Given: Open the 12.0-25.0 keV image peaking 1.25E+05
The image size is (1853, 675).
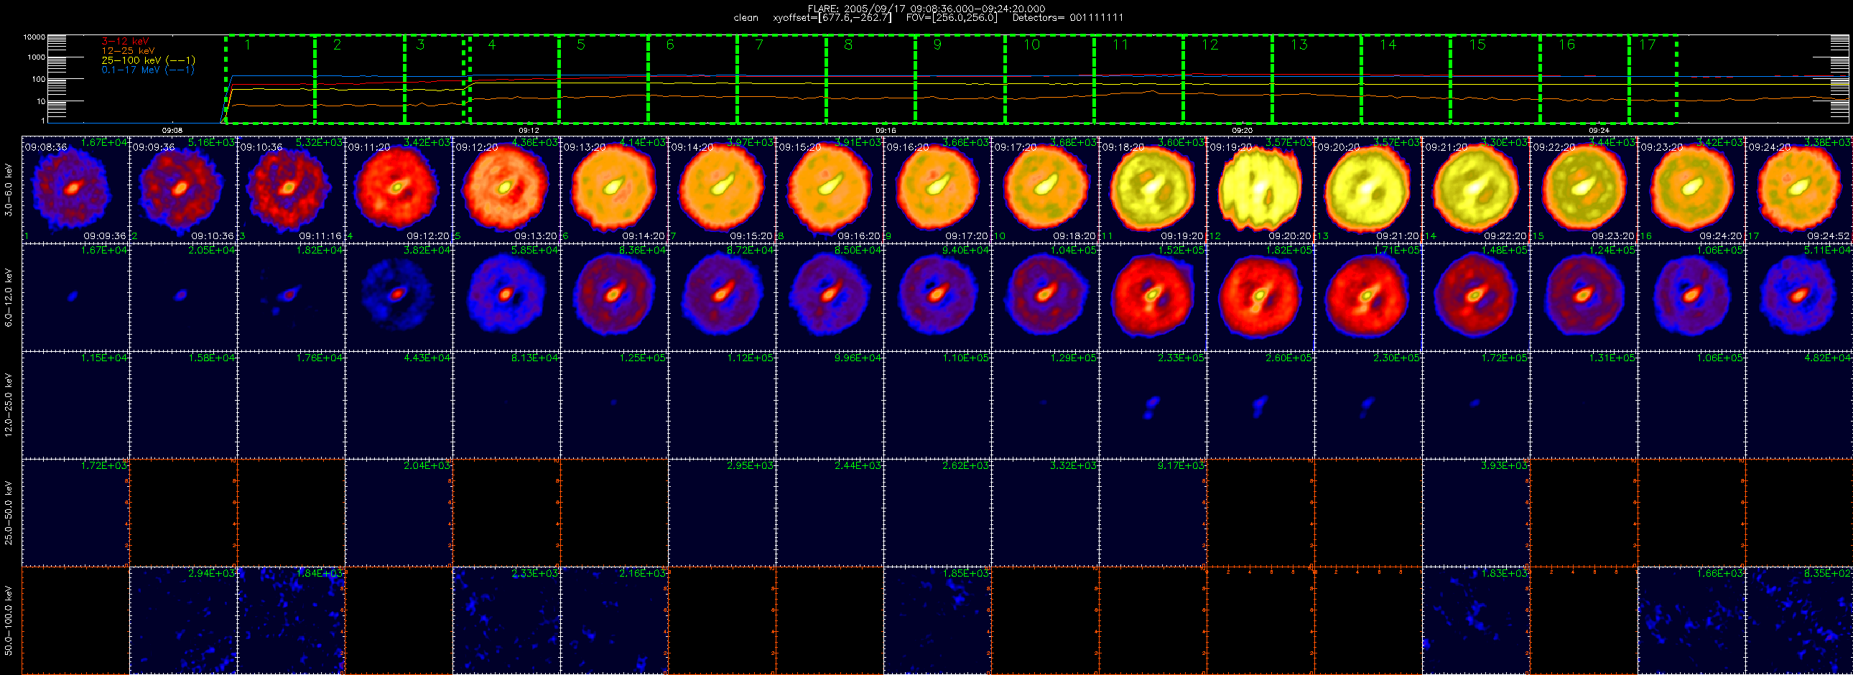Looking at the screenshot, I should [614, 405].
